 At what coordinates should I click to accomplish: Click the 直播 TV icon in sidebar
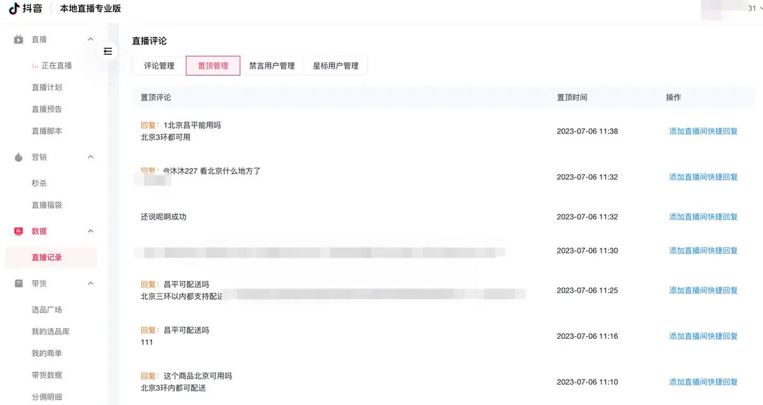pyautogui.click(x=19, y=39)
